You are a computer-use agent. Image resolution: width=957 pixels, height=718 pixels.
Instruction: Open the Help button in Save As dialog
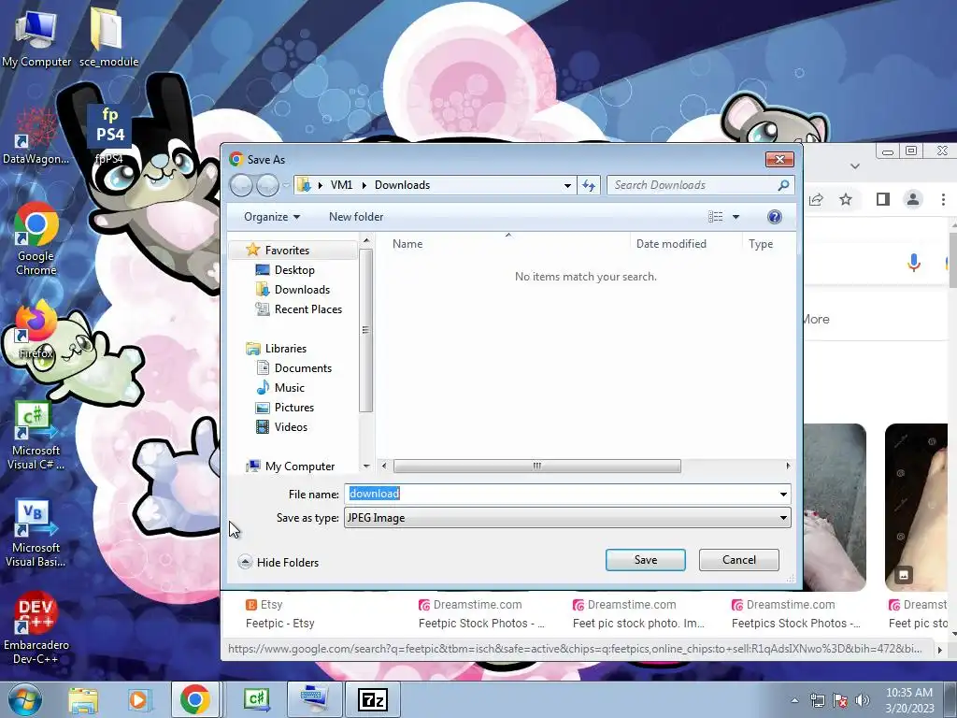pos(775,217)
